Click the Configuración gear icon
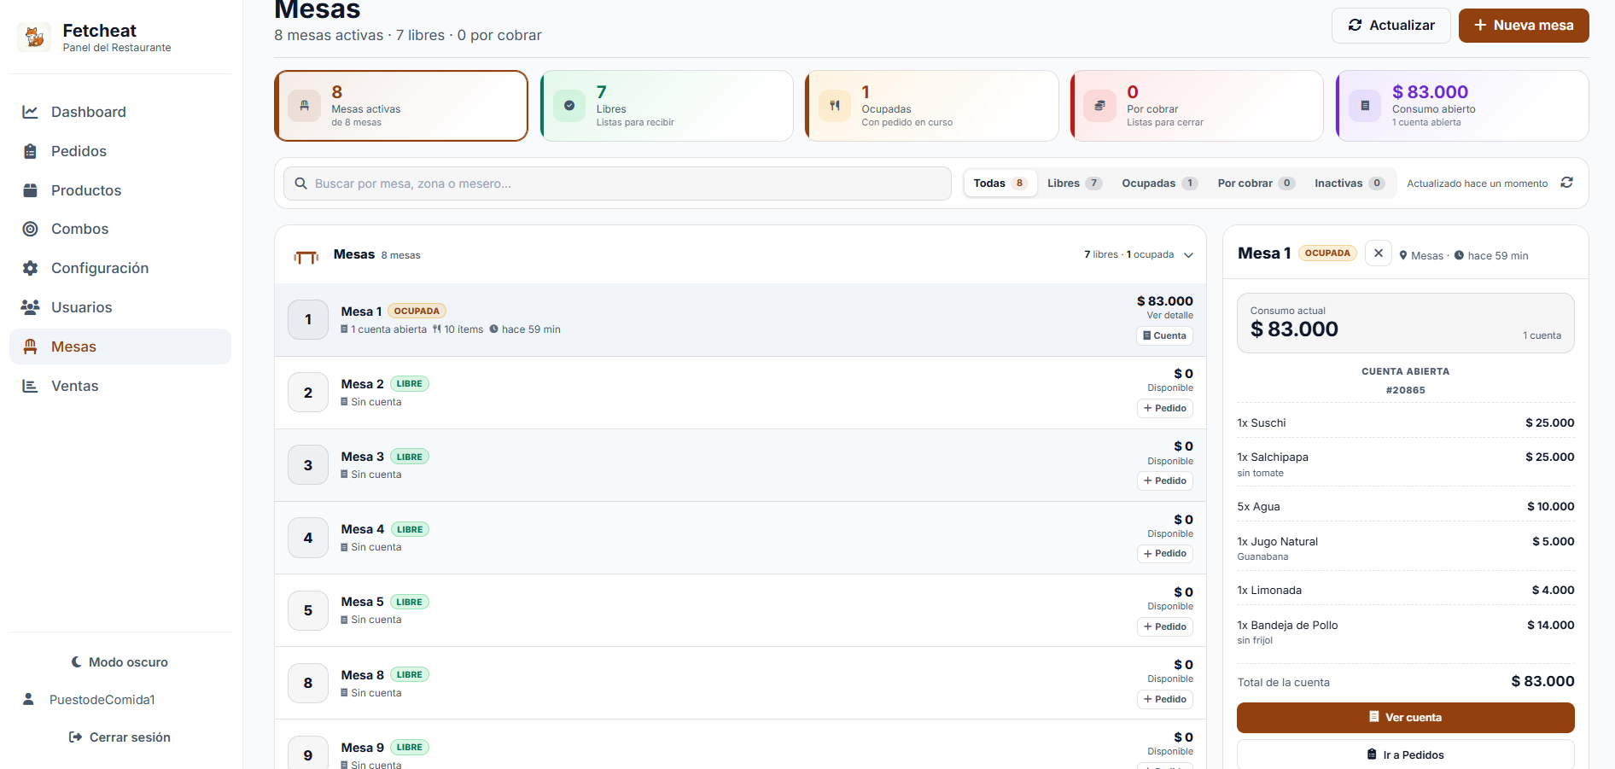 point(31,268)
